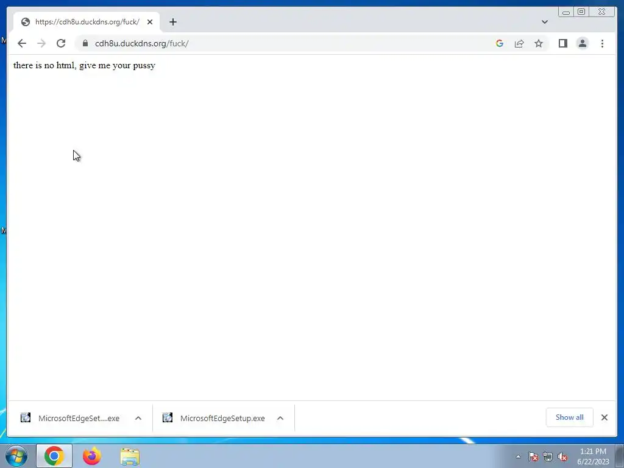This screenshot has width=624, height=468.
Task: Restore down the Chrome window
Action: [581, 12]
